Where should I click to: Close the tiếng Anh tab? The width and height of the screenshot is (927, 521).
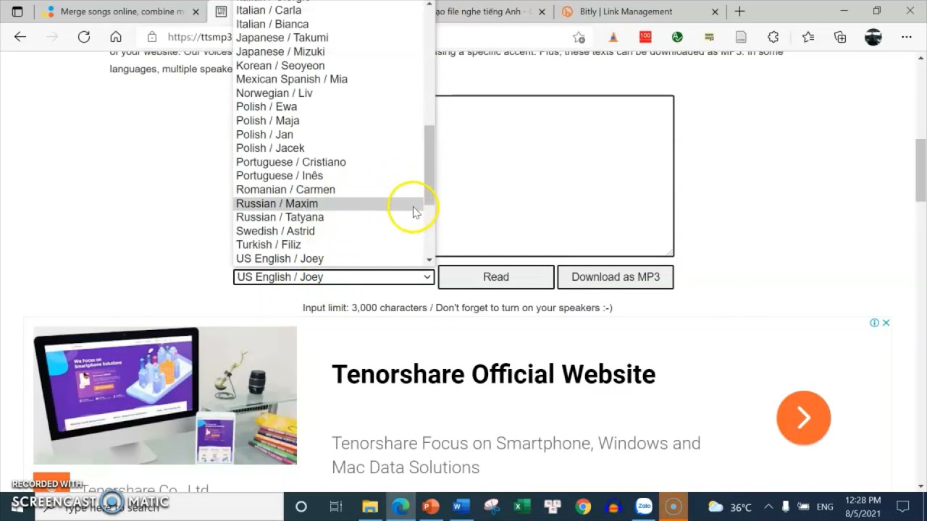(542, 12)
